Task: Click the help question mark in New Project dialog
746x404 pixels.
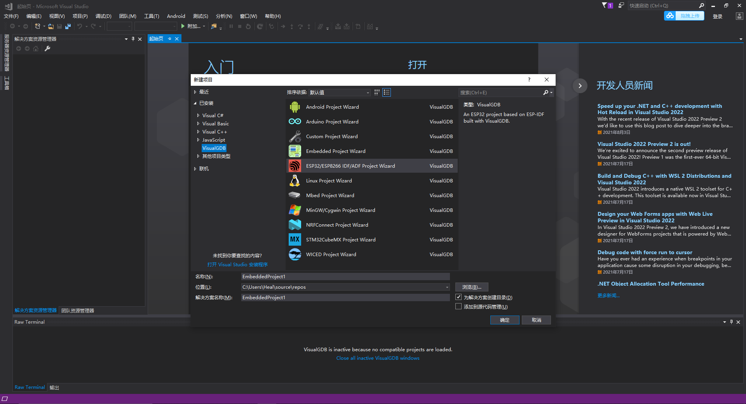Action: [x=529, y=80]
